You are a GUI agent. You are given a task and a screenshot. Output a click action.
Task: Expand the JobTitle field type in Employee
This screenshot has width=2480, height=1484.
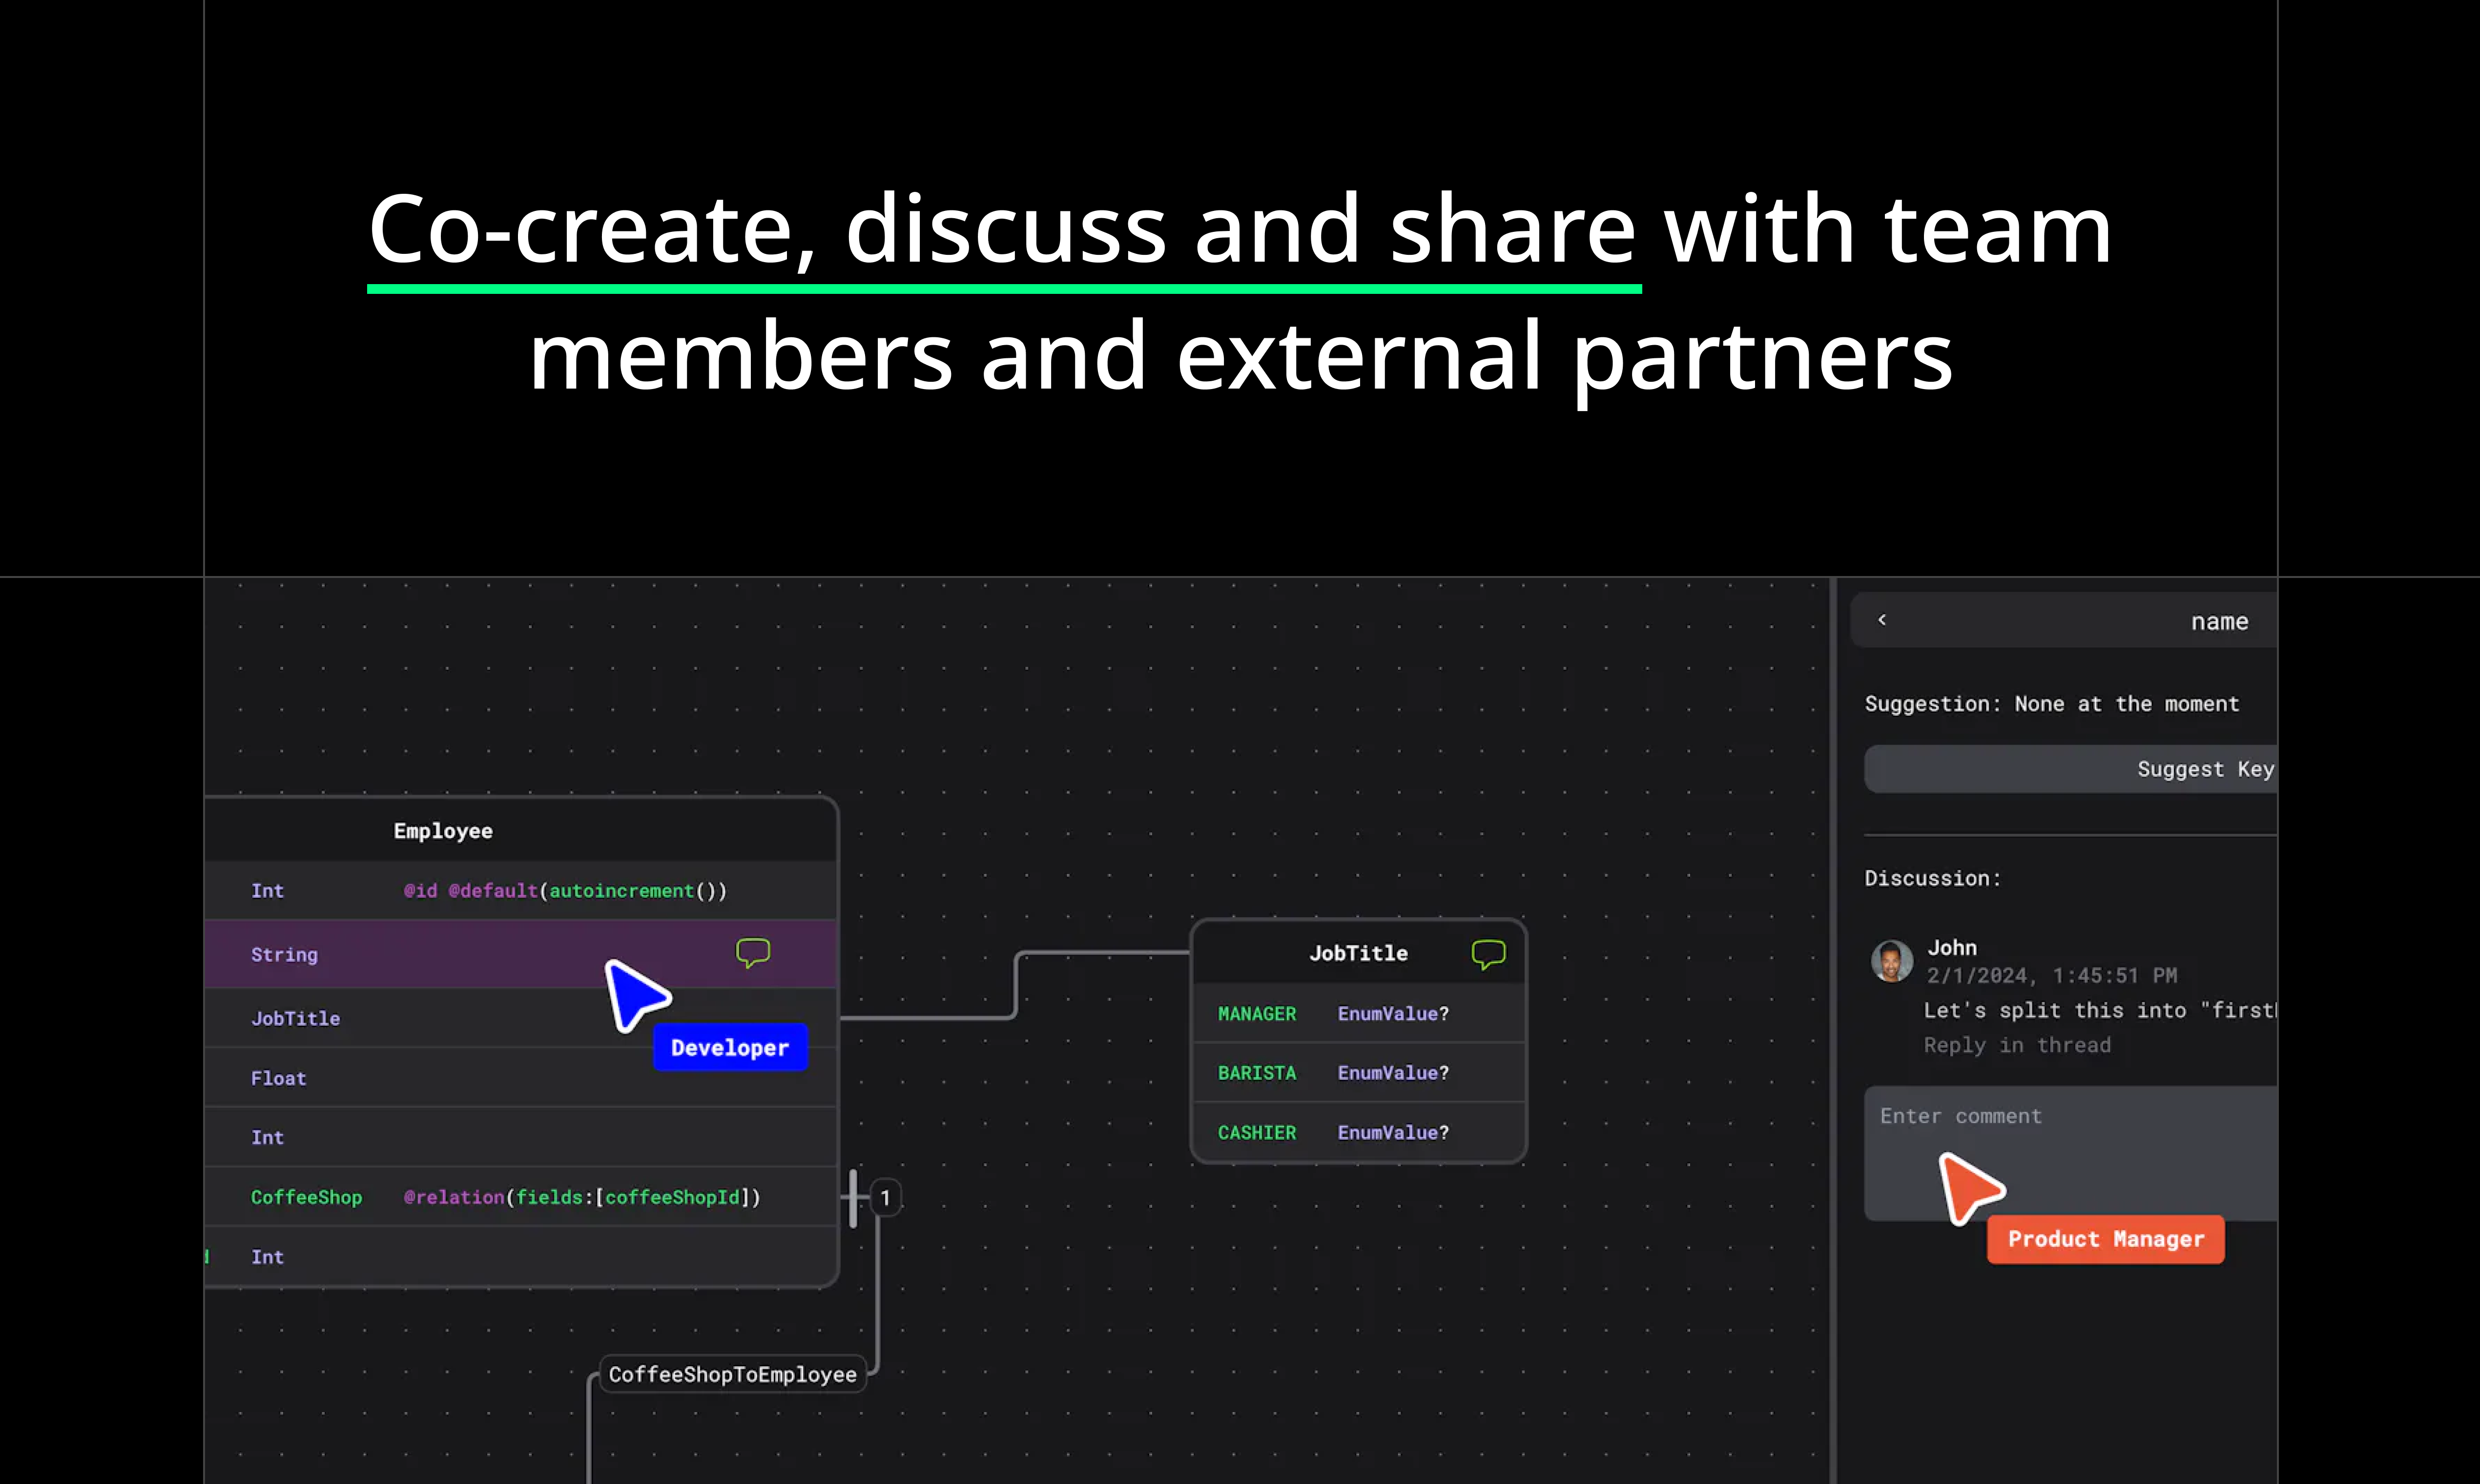(x=296, y=1018)
